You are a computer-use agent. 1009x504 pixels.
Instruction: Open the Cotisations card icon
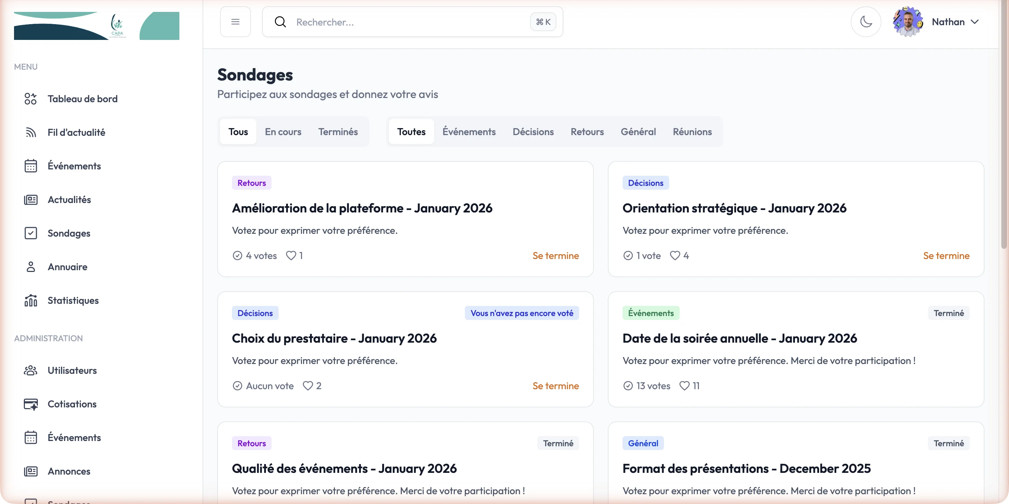[x=30, y=404]
